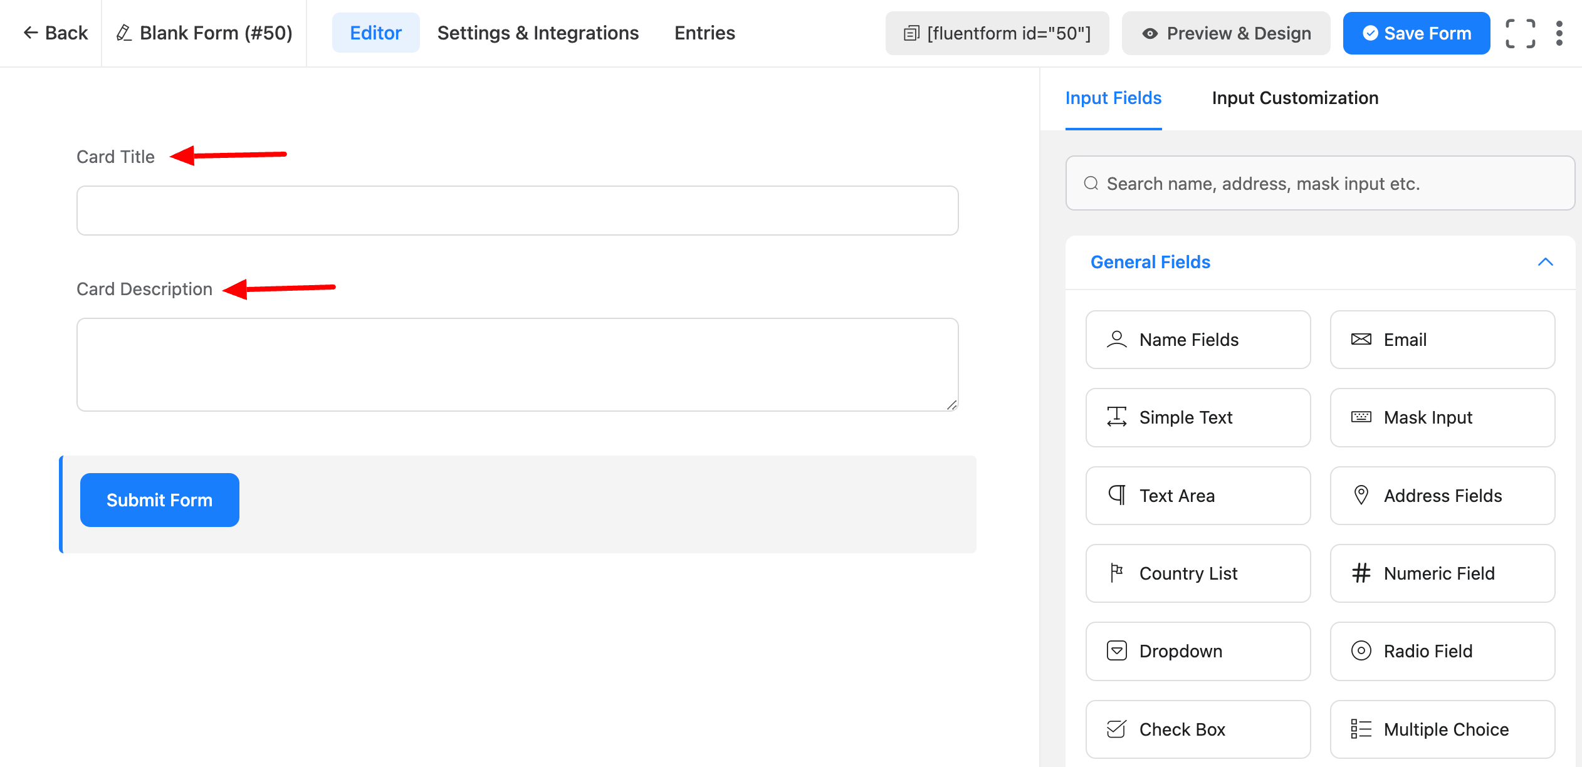Add a Dropdown field

coord(1197,651)
